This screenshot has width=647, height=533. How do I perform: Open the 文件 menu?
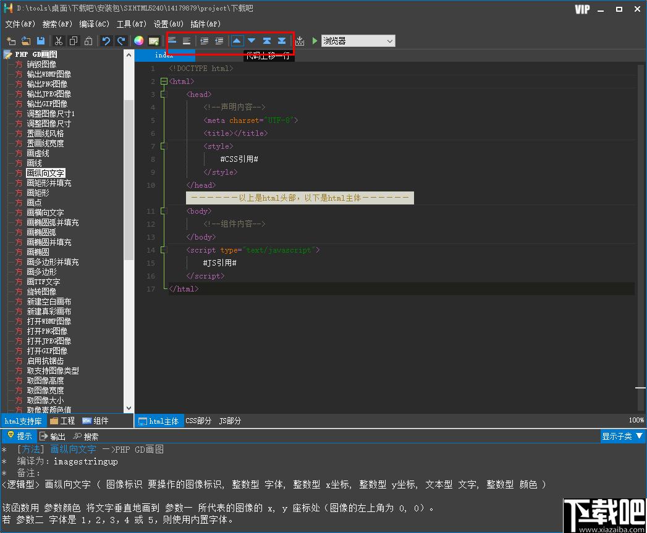(x=20, y=24)
